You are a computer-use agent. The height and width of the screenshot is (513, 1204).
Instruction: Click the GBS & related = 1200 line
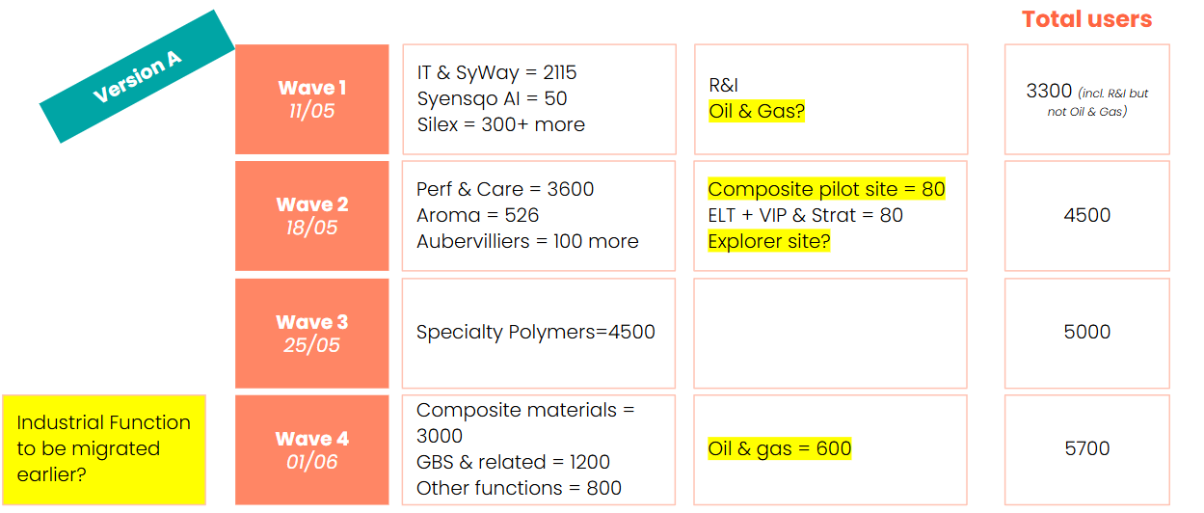tap(513, 462)
